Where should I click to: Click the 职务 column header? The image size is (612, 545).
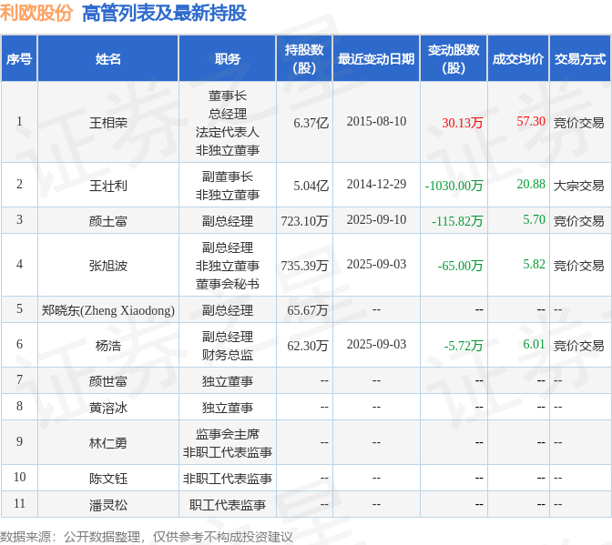pos(227,59)
